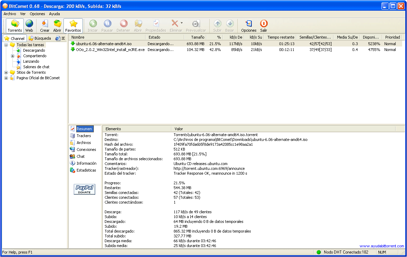This screenshot has height=257, width=407.
Task: Click the green arrow icon of ubuntu torrent
Action: coord(73,43)
